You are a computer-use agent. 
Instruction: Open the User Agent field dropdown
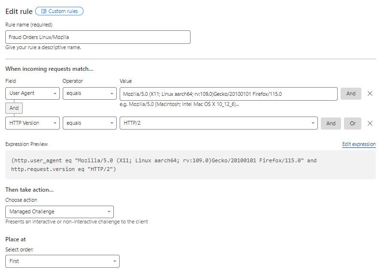coord(32,93)
